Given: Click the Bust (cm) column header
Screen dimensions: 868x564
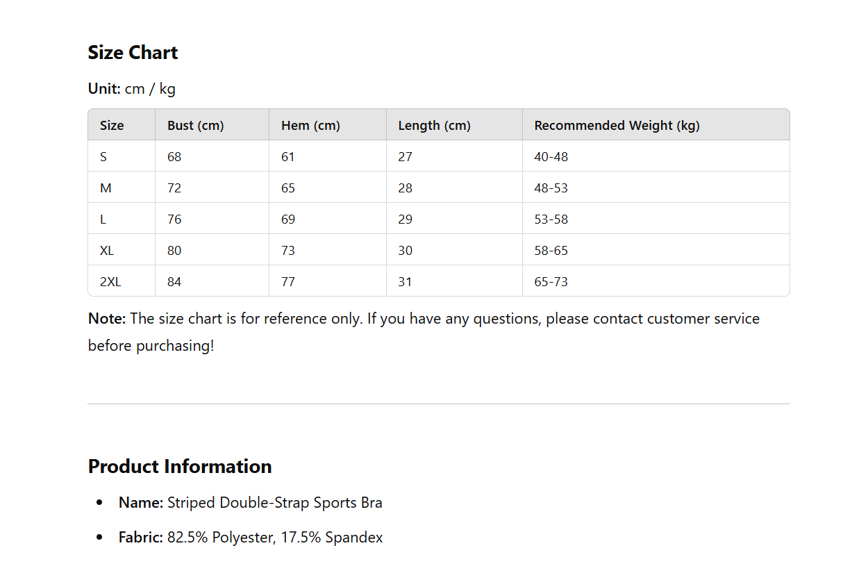Looking at the screenshot, I should pos(195,126).
